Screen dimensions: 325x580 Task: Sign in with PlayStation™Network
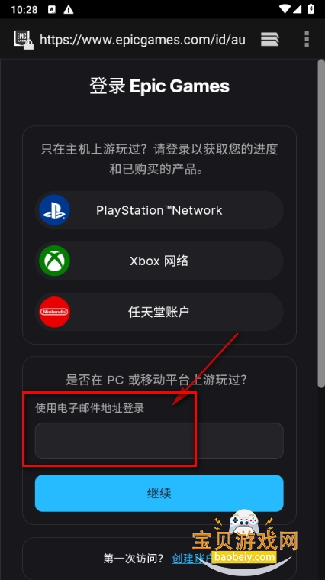pyautogui.click(x=159, y=210)
